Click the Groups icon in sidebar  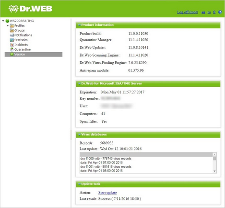pyautogui.click(x=12, y=30)
